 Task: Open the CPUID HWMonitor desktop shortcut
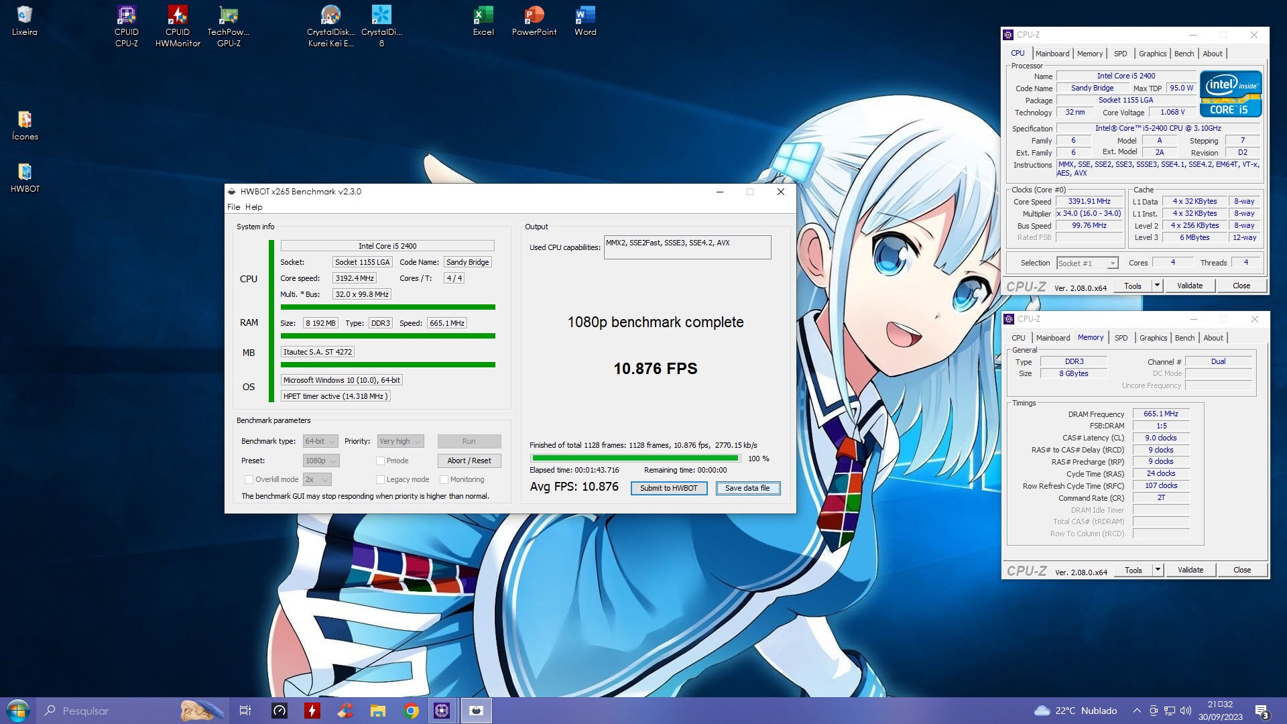click(x=178, y=25)
